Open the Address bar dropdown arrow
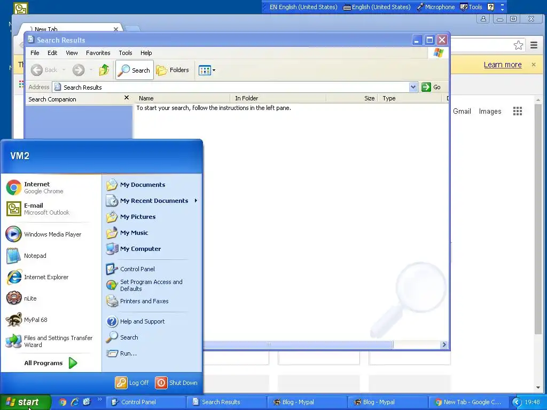Screen dimensions: 547x410 (413, 87)
